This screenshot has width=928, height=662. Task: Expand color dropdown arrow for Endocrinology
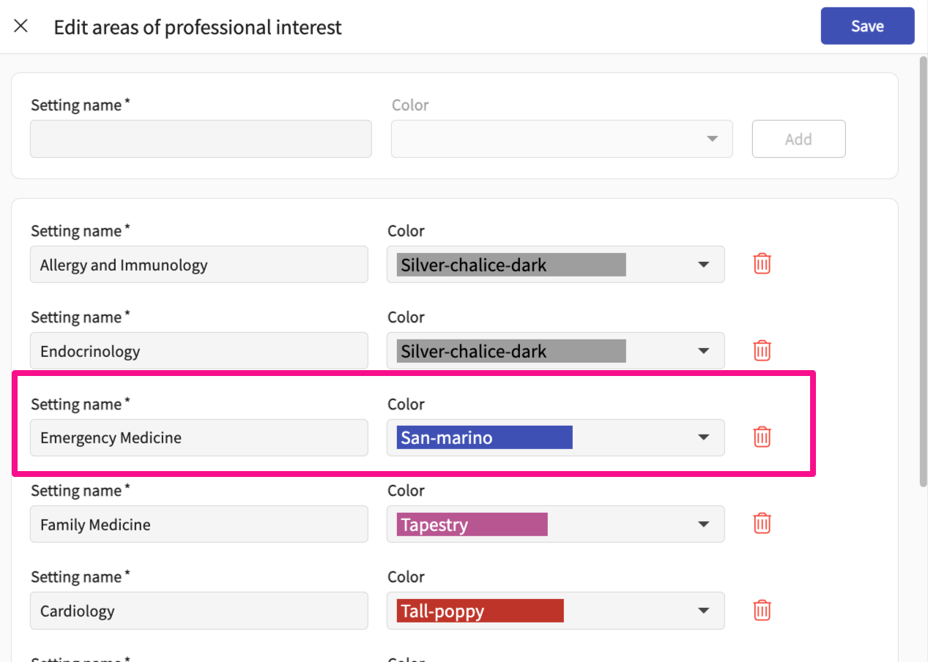tap(703, 351)
